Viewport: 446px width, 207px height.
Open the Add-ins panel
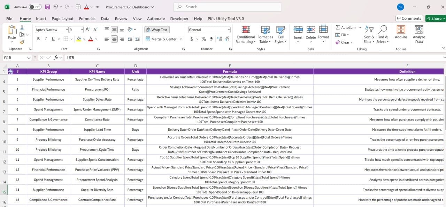pos(401,32)
